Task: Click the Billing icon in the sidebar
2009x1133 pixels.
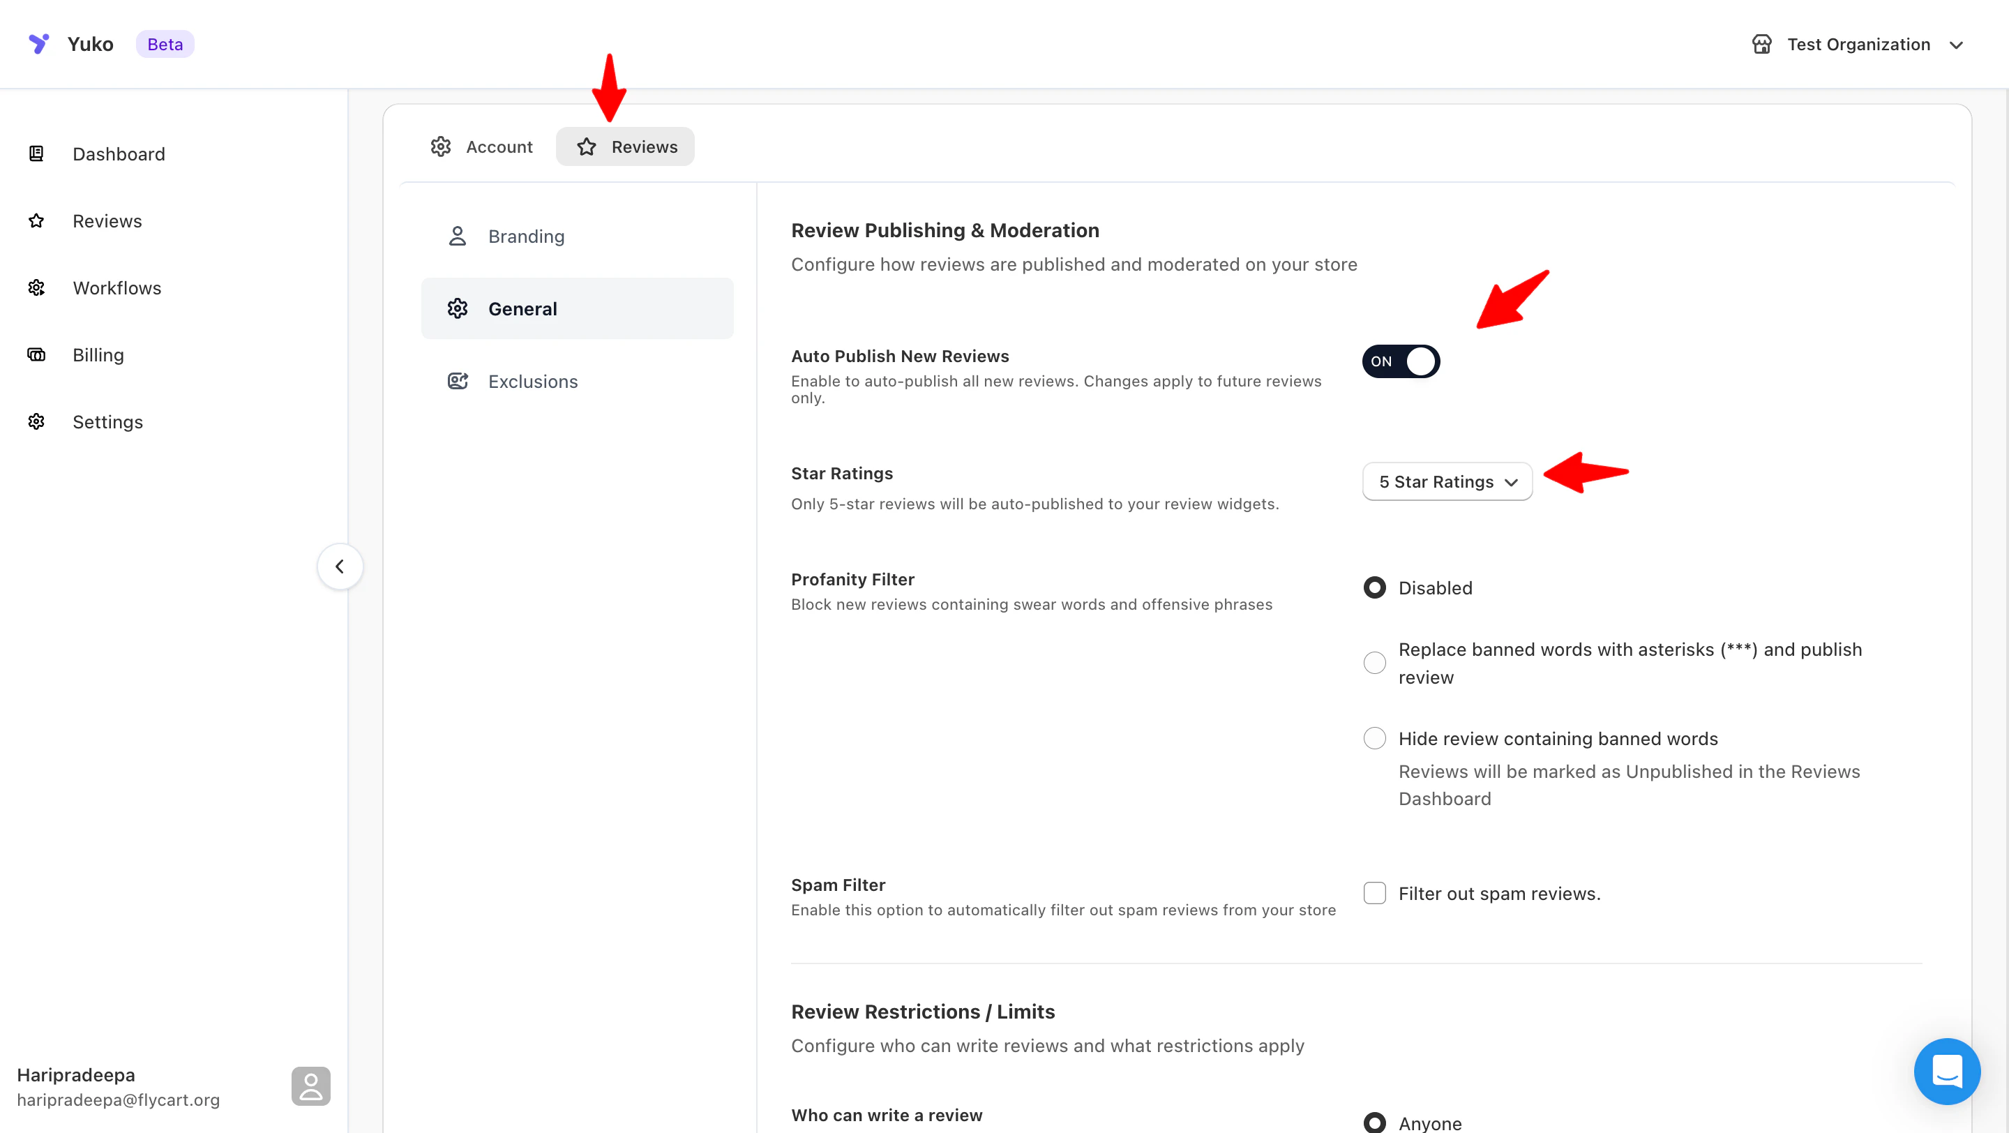Action: (36, 355)
